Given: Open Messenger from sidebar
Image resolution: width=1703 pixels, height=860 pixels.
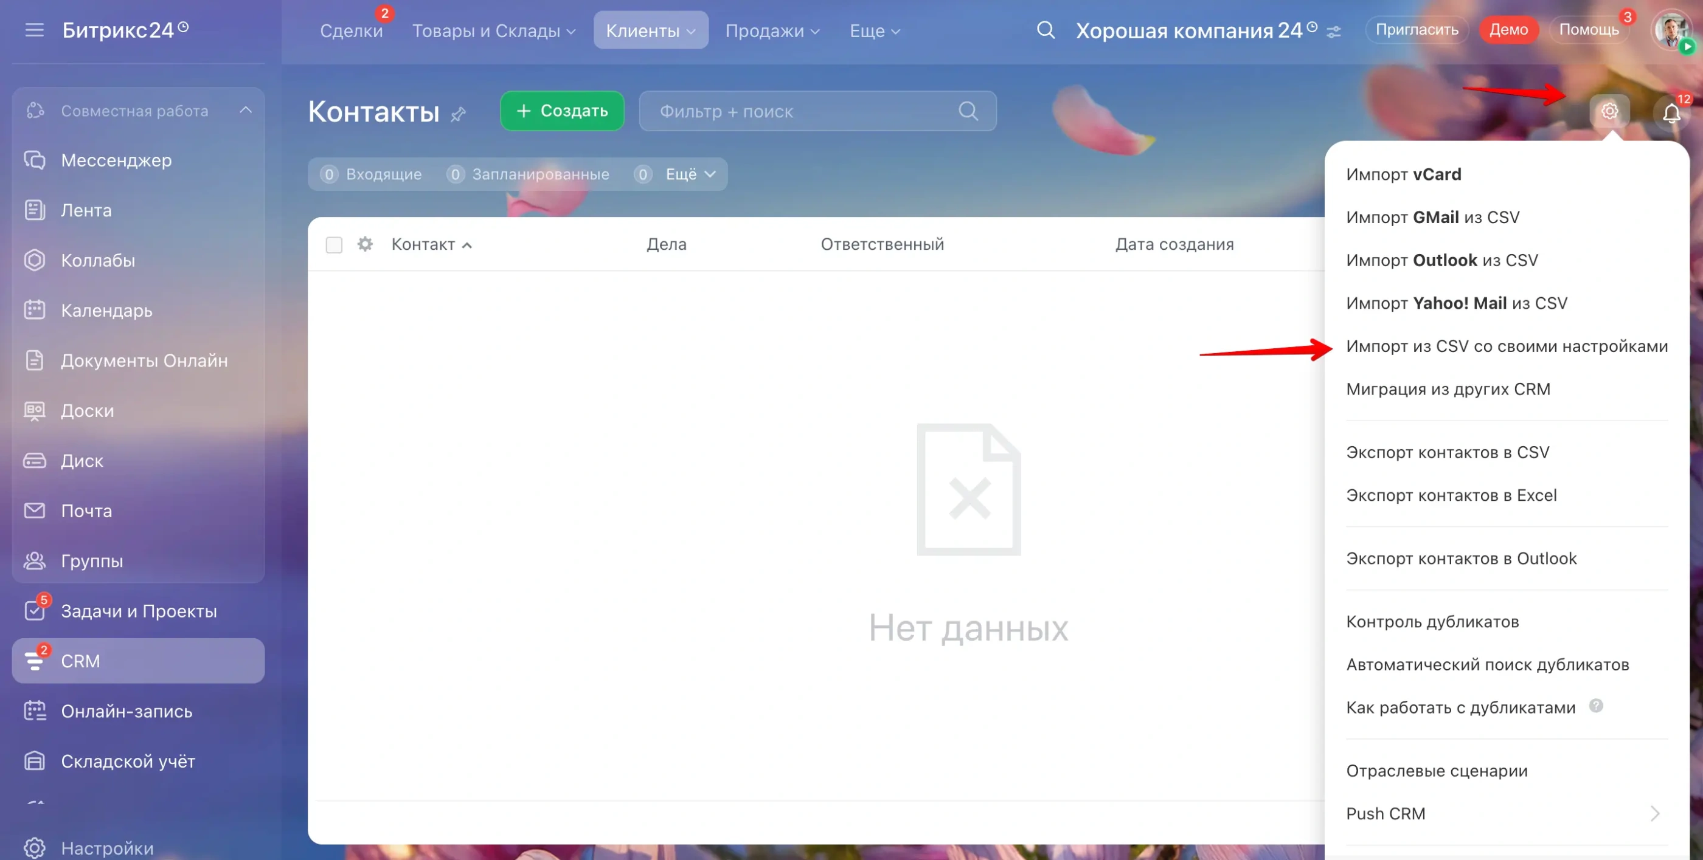Looking at the screenshot, I should [116, 160].
